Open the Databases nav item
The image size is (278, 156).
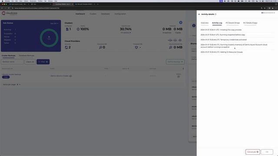pos(105,14)
